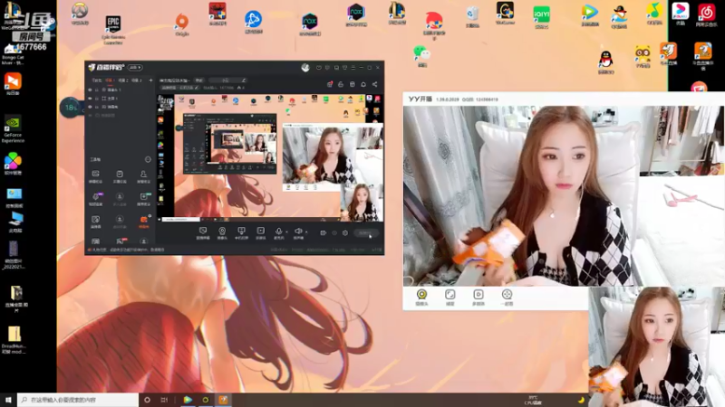Click the multimedia icon in YY开播 window

coord(478,297)
